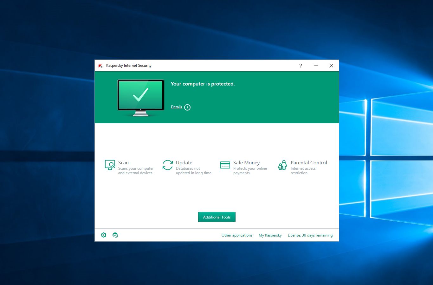This screenshot has height=285, width=433.
Task: Open help with the question mark button
Action: click(x=301, y=66)
